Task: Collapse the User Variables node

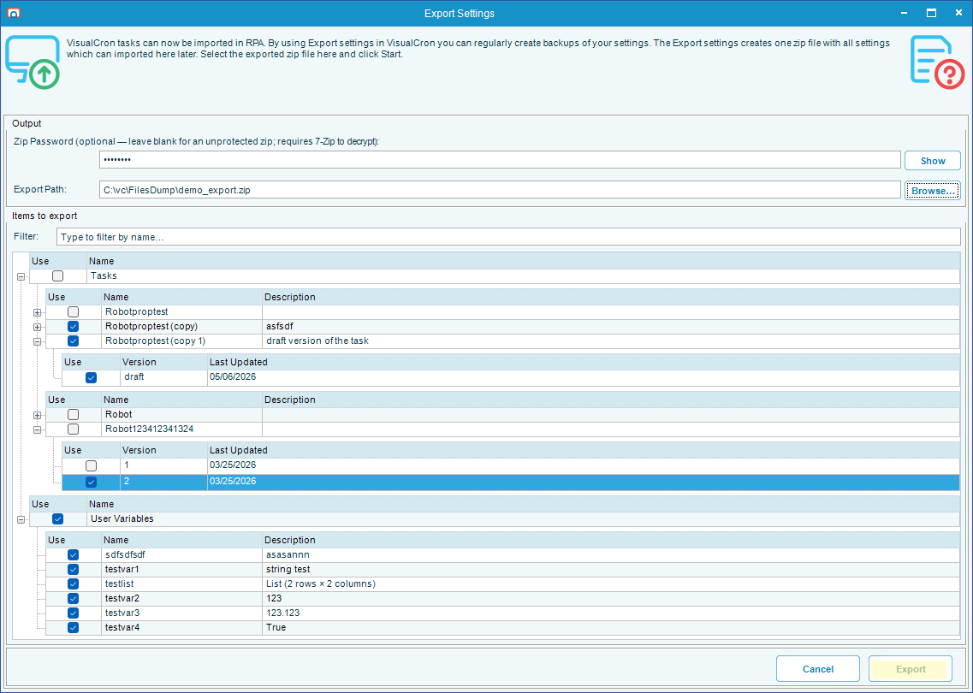Action: coord(21,519)
